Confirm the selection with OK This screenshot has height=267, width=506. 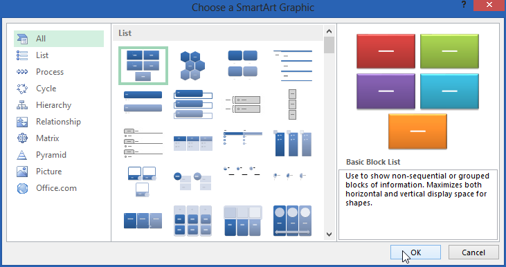(415, 252)
